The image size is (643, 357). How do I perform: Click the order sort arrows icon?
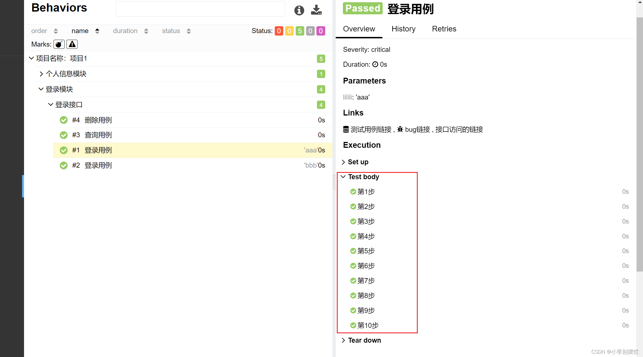tap(56, 31)
